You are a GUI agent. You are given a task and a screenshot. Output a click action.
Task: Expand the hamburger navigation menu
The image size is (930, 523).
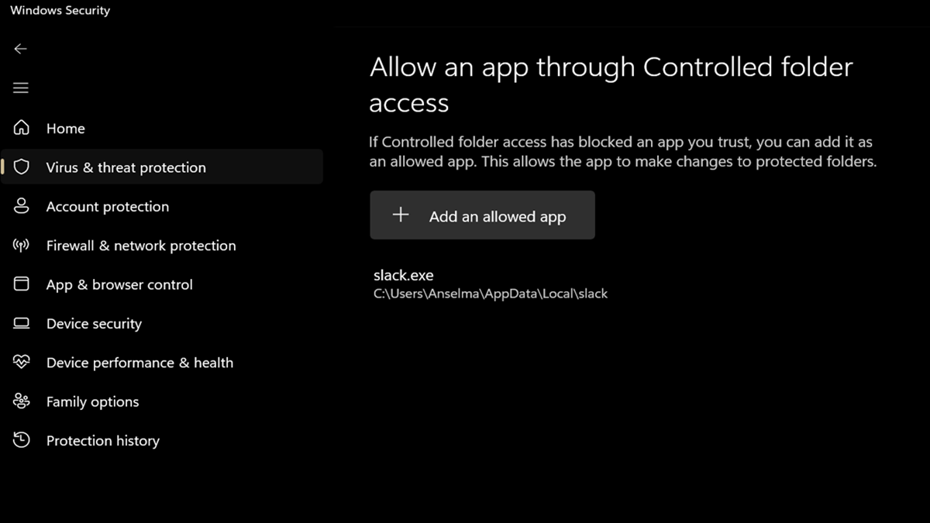(x=21, y=88)
